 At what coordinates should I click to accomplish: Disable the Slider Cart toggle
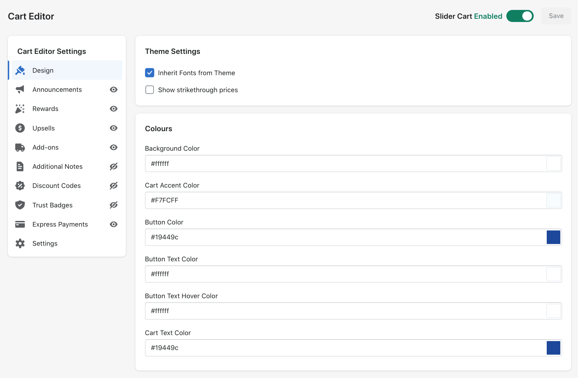pyautogui.click(x=520, y=16)
